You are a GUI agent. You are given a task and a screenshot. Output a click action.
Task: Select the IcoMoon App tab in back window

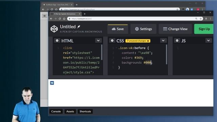57,5
